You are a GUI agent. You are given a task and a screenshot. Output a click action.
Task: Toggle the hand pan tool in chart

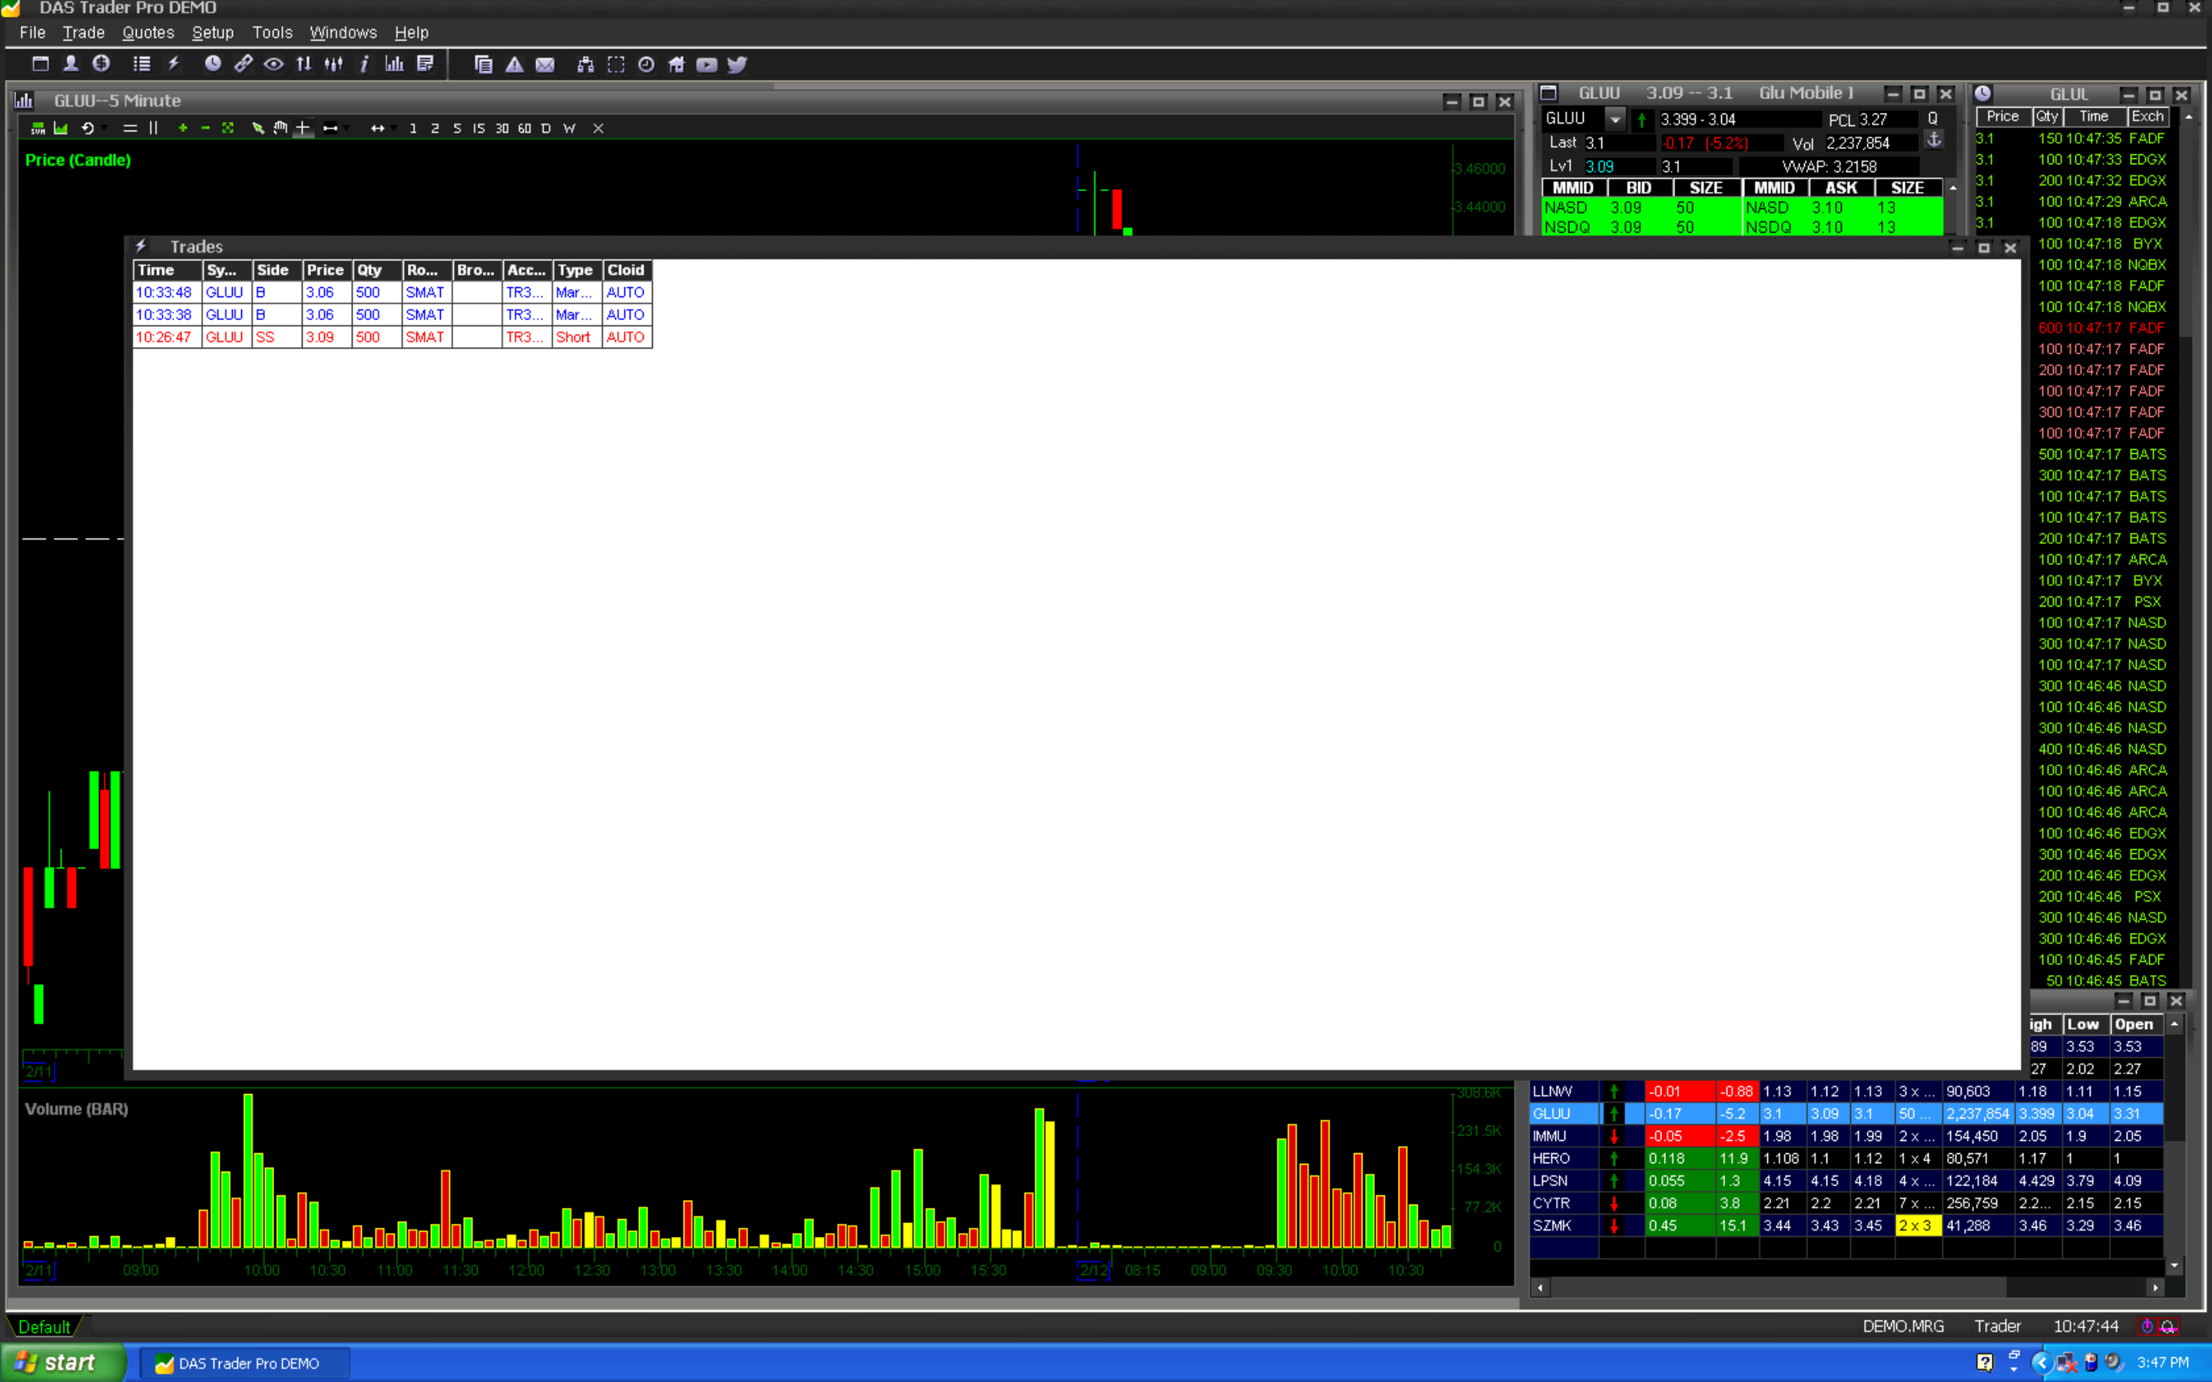point(280,129)
